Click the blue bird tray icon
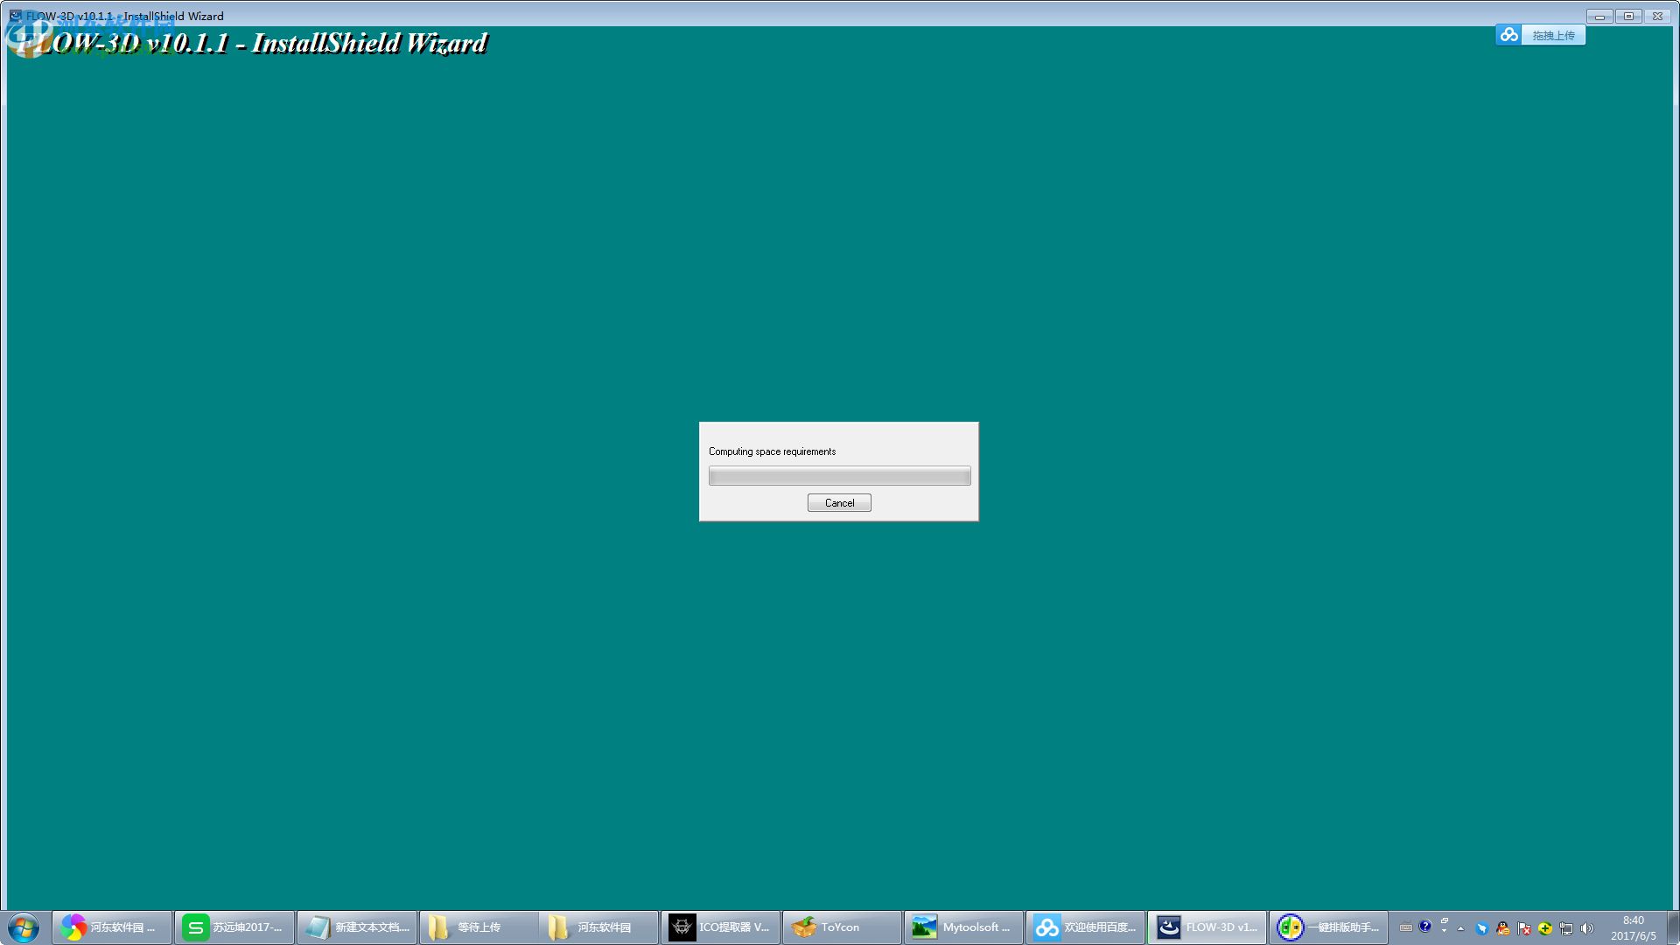Screen dimensions: 1680x945 [1481, 928]
